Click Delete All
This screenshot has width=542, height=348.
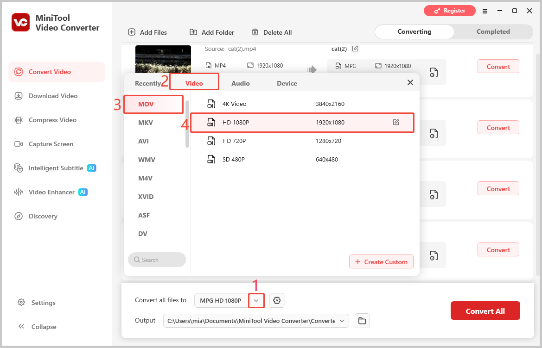point(272,32)
